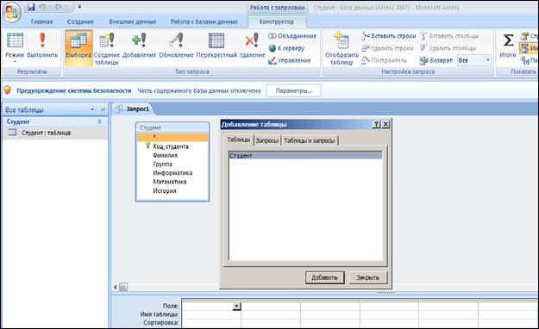Open the Все таблицы pane dropdown
The height and width of the screenshot is (329, 539).
tap(92, 109)
